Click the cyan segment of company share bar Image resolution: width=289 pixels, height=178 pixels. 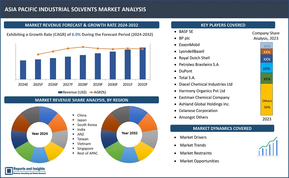point(267,68)
